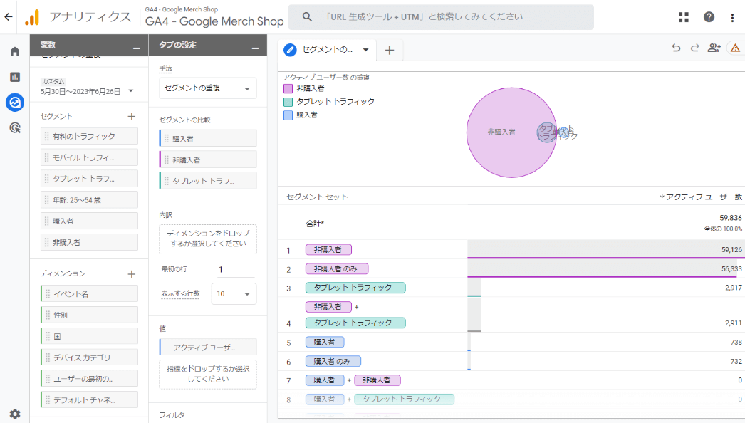Click the redo arrow icon
This screenshot has height=423, width=745.
tap(694, 48)
